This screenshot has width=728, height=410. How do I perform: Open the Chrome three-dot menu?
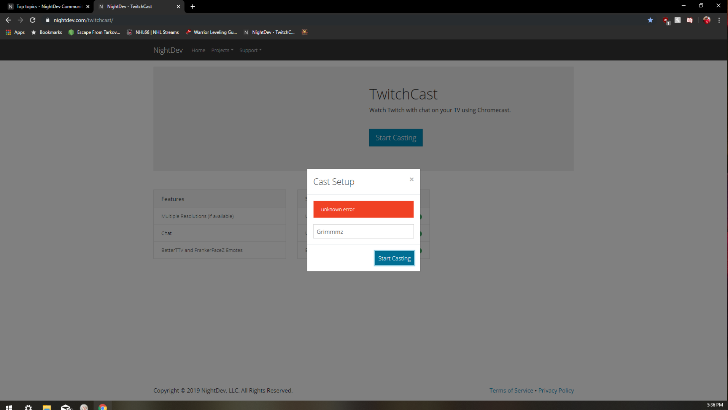tap(719, 20)
